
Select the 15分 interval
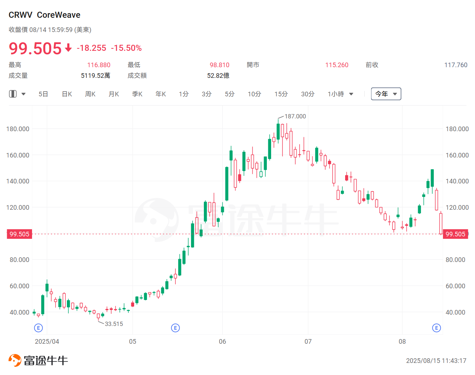click(281, 93)
